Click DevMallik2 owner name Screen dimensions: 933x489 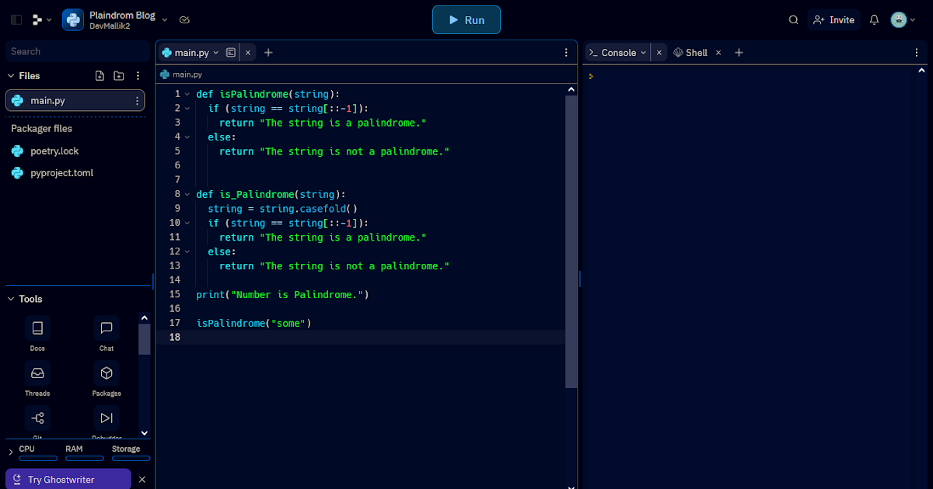(x=111, y=26)
